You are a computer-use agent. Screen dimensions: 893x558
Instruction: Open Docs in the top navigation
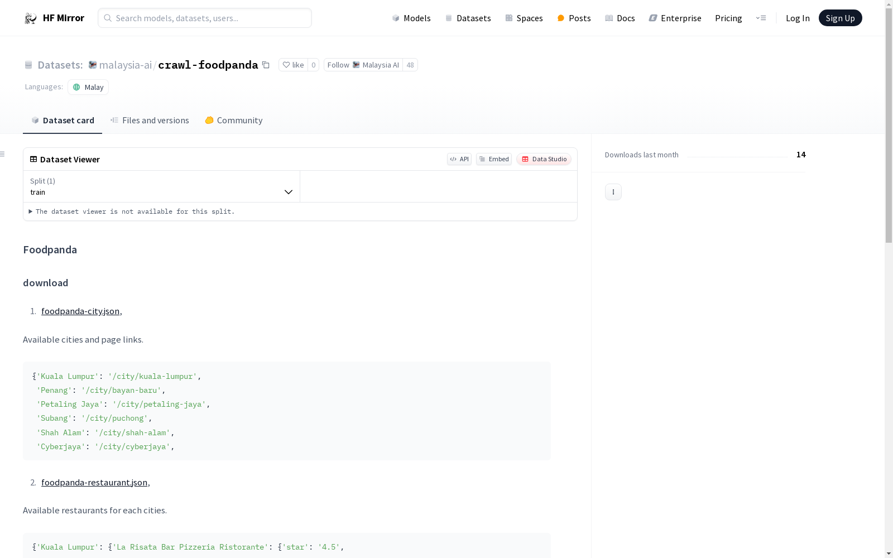click(620, 18)
